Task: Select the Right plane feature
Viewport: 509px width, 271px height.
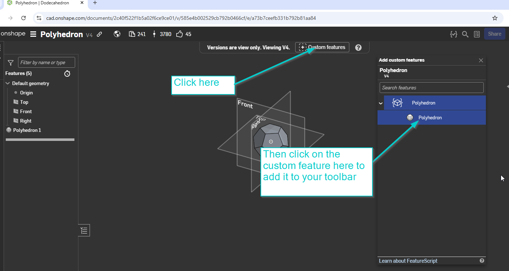Action: tap(26, 121)
